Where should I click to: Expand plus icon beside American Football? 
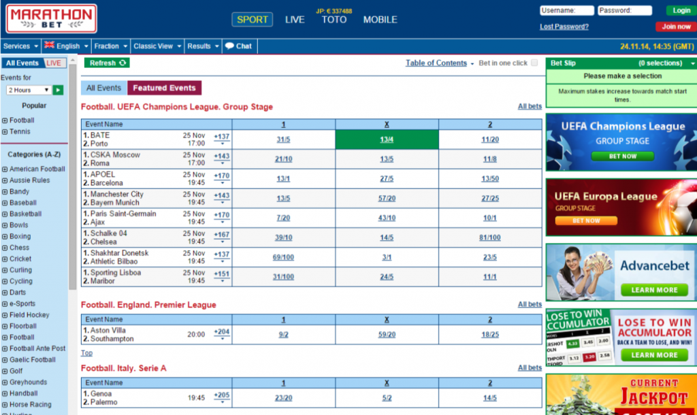(x=5, y=169)
